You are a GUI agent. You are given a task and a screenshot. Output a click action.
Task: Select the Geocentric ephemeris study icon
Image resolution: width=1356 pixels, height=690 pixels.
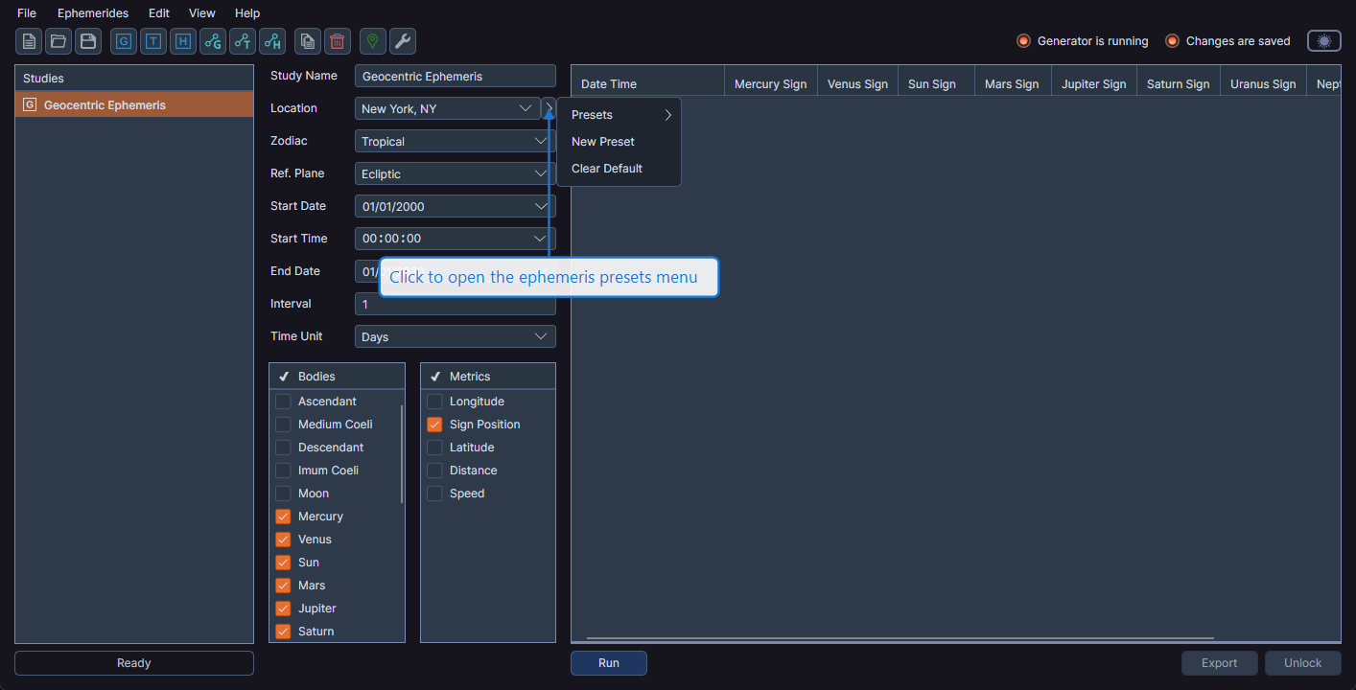[x=123, y=41]
